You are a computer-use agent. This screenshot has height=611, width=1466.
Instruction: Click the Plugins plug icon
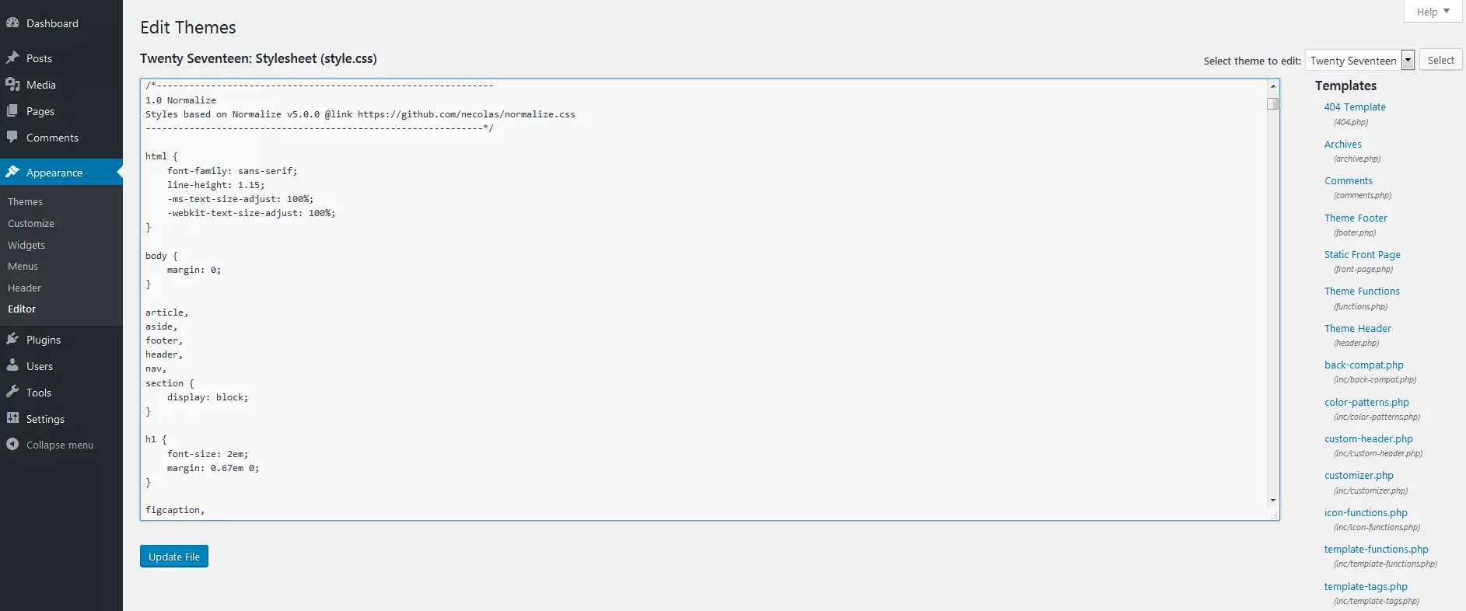(x=12, y=340)
